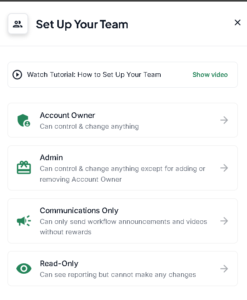Click the 'Can control & change anything' description
The width and height of the screenshot is (247, 300).
(x=89, y=127)
